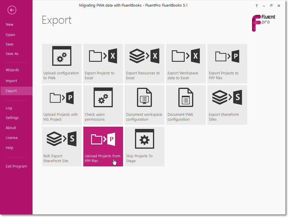Open Upload configuration to PWA tile
The width and height of the screenshot is (288, 217).
click(62, 63)
